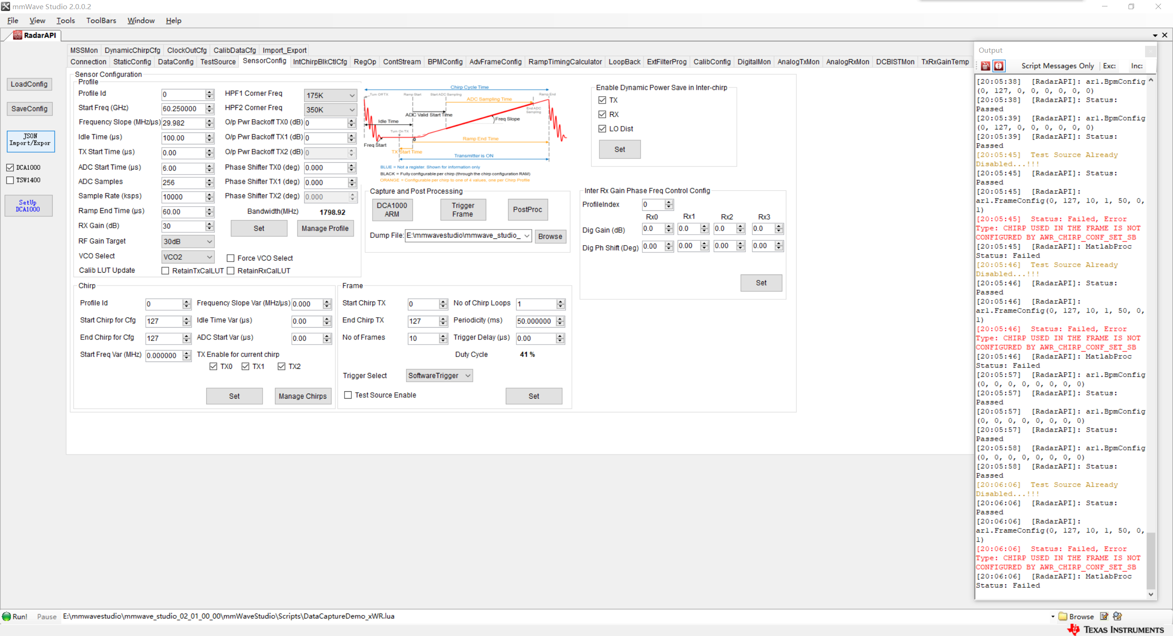1173x636 pixels.
Task: Raise the No of Frames spinner
Action: coord(443,336)
